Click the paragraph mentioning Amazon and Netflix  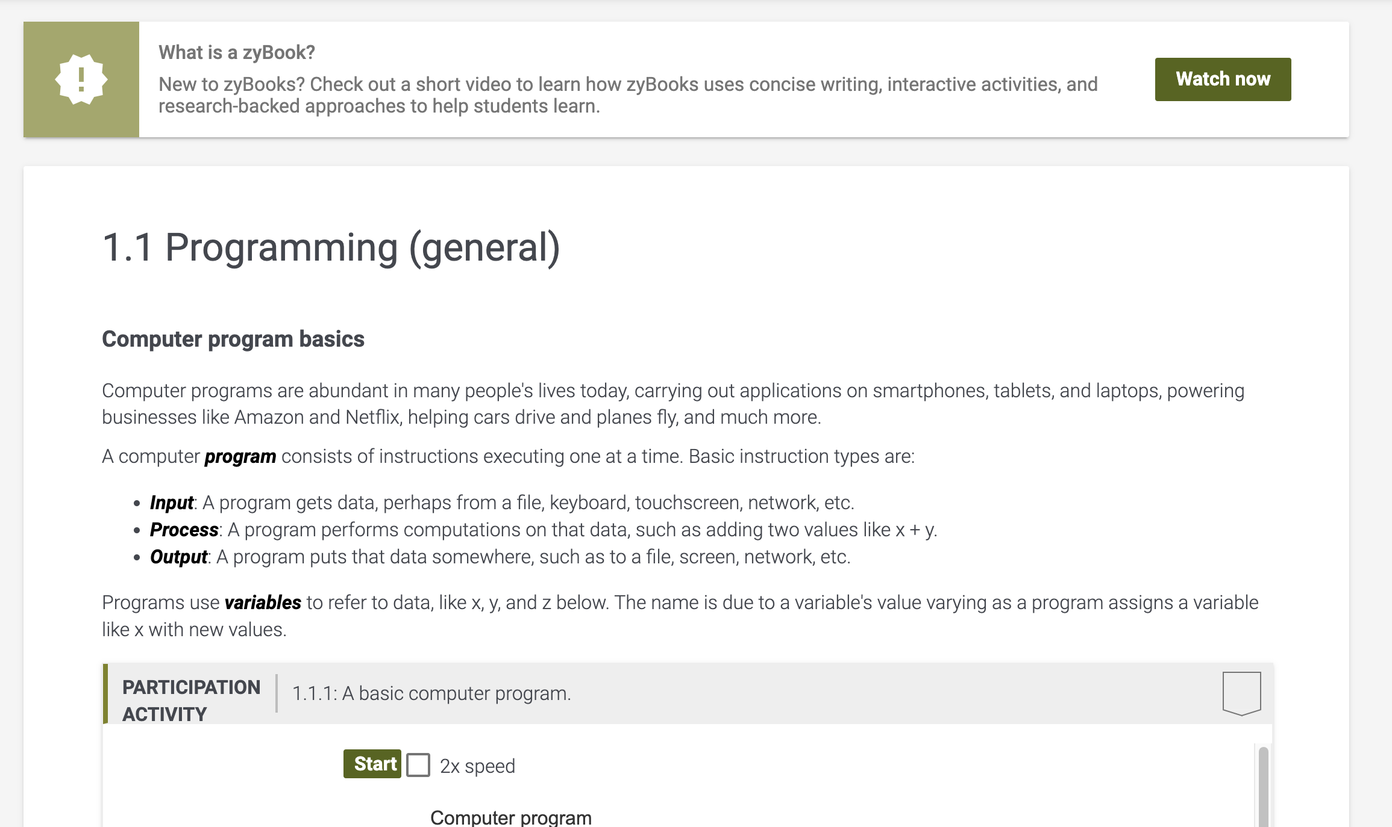[x=673, y=404]
